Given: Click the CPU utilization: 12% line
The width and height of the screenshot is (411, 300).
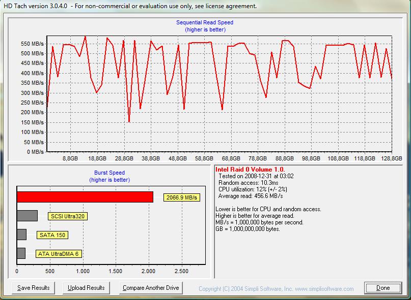Looking at the screenshot, I should [x=253, y=189].
